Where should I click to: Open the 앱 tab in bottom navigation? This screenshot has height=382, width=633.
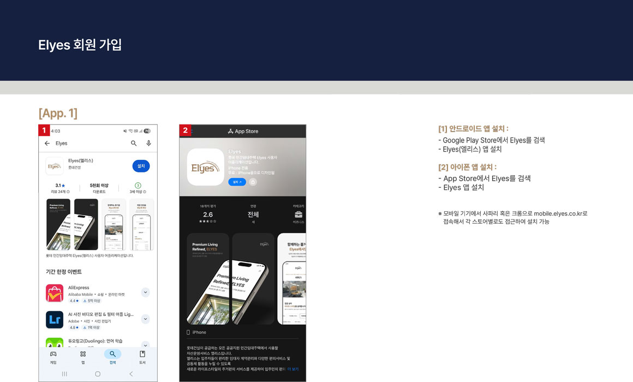(x=83, y=357)
